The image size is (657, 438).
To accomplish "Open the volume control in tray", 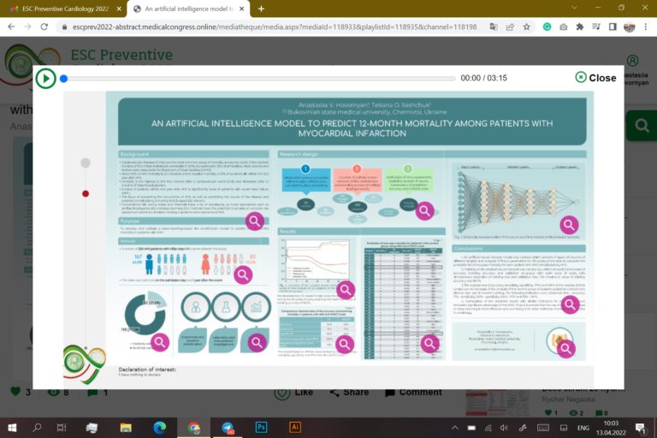I will [504, 428].
